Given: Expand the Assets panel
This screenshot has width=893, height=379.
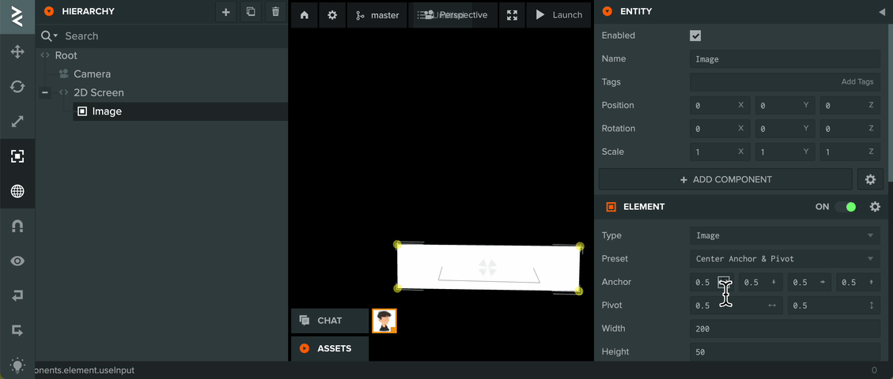Looking at the screenshot, I should tap(330, 348).
